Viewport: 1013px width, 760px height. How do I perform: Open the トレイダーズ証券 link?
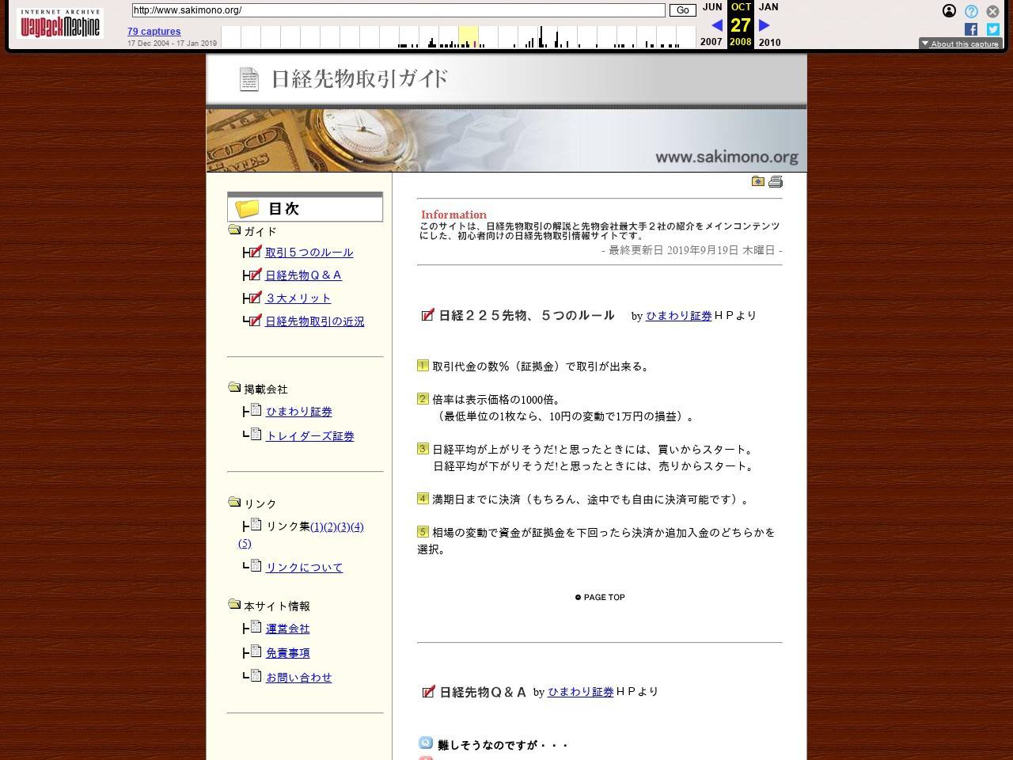[310, 435]
